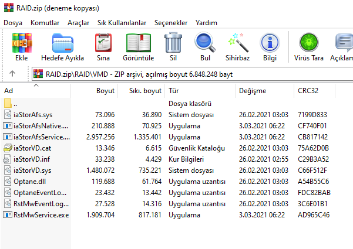
Task: Click file icon of iaStorVD.sys
Action: [x=8, y=170]
